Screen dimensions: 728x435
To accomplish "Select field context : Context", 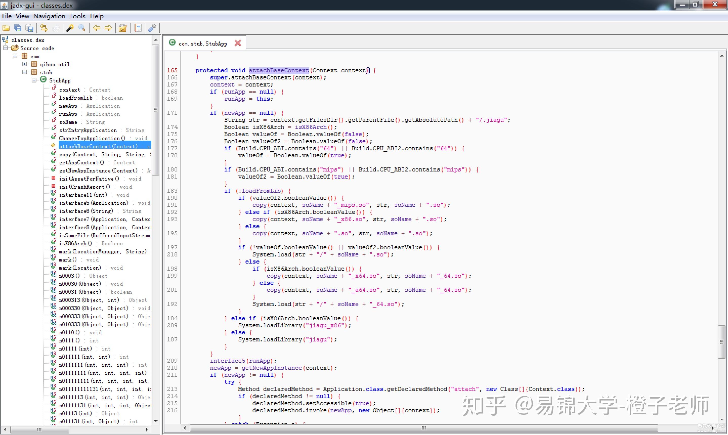I will 85,90.
